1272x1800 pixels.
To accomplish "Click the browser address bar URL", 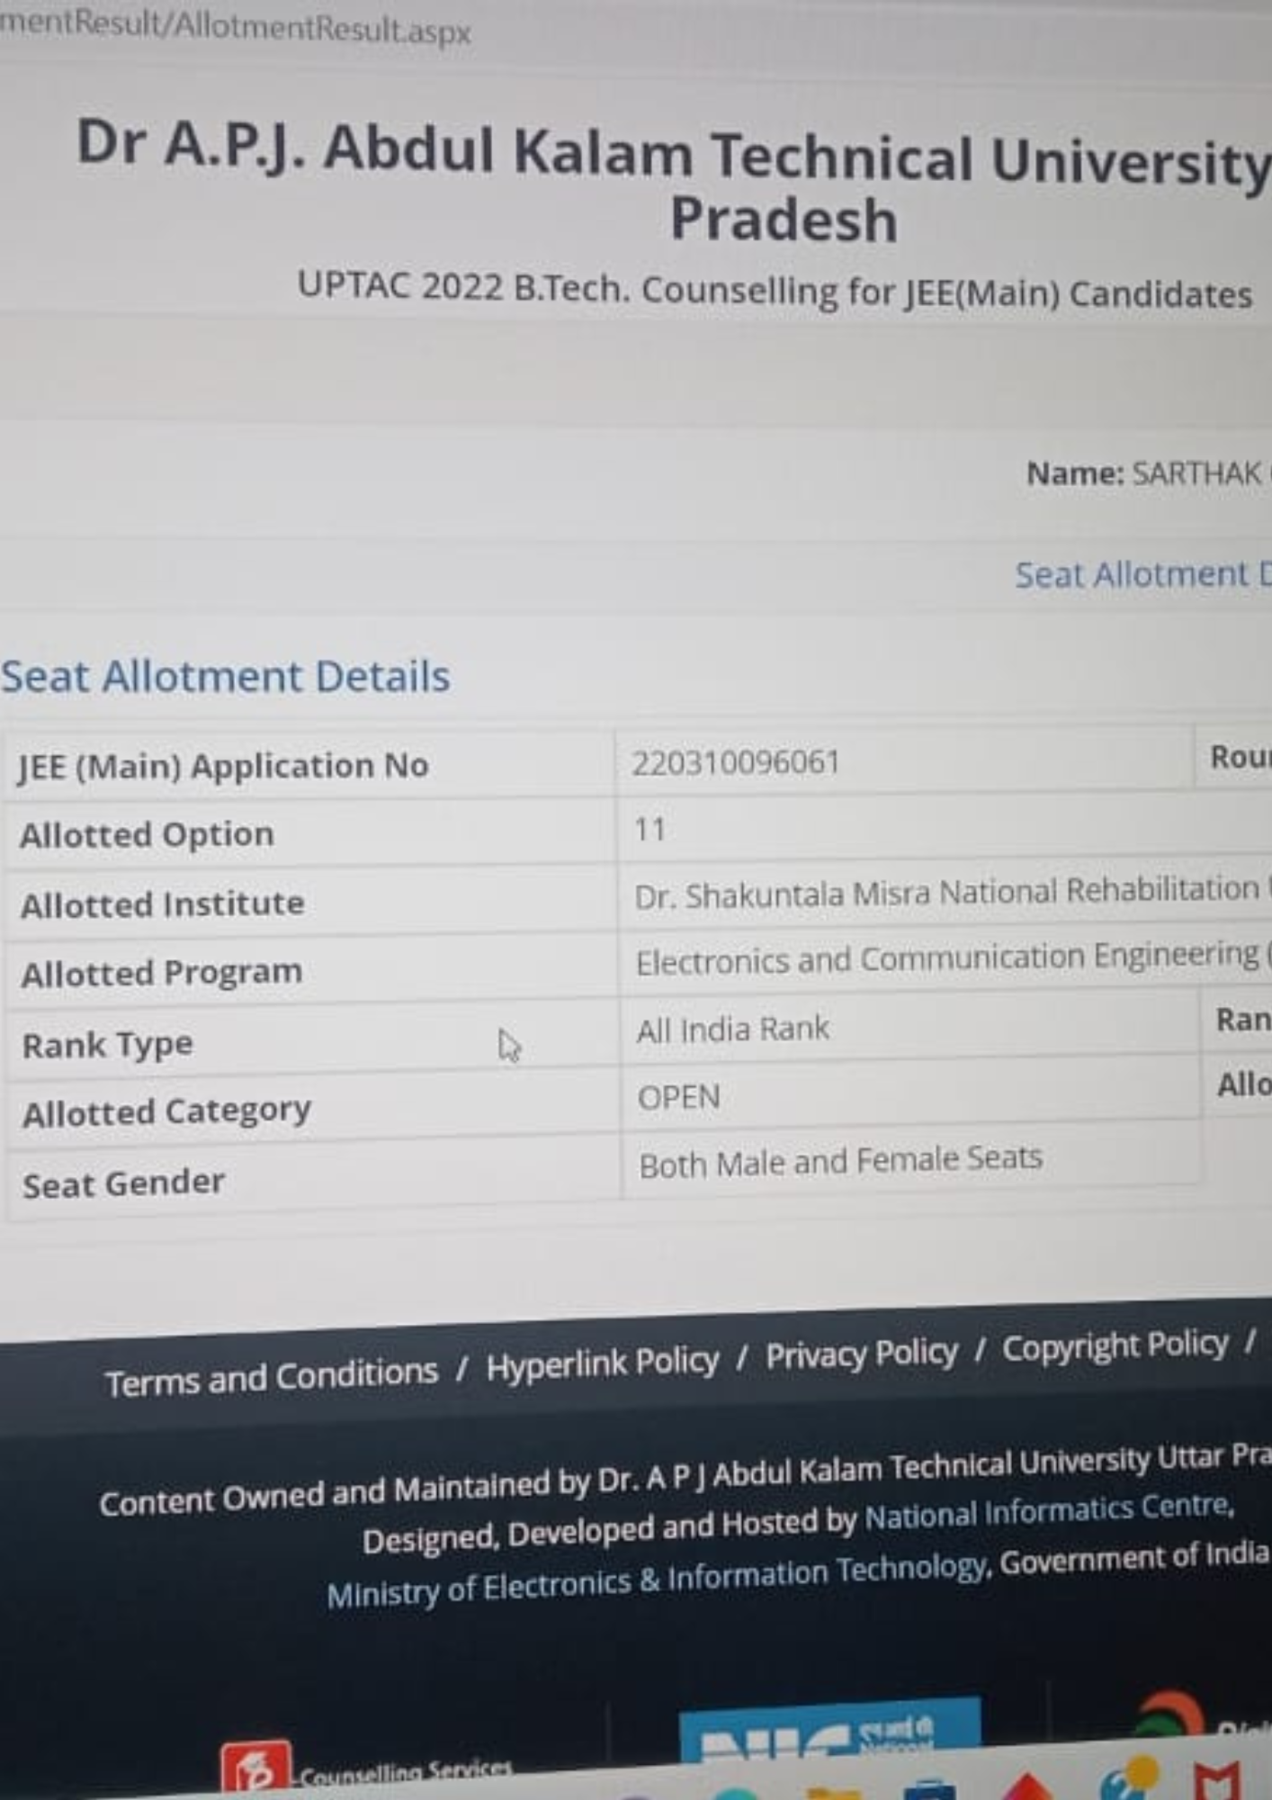I will point(234,27).
